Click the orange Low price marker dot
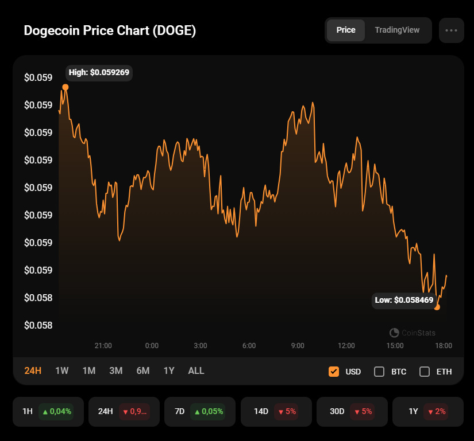Screen dimensions: 474x441 pyautogui.click(x=437, y=307)
